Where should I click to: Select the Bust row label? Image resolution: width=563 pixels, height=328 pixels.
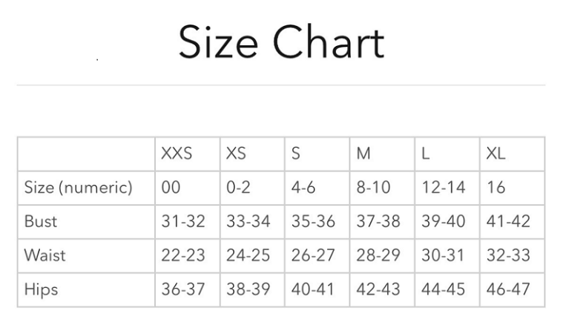pos(41,221)
